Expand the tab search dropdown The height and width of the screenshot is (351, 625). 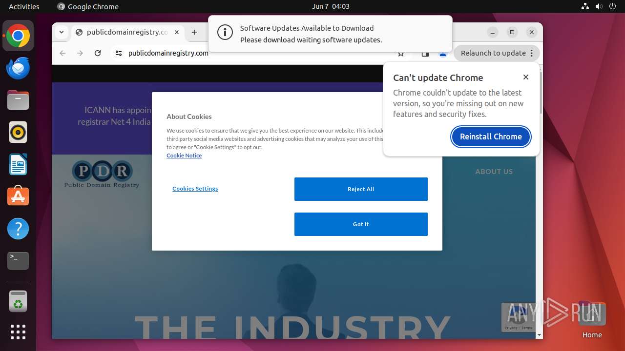point(61,32)
